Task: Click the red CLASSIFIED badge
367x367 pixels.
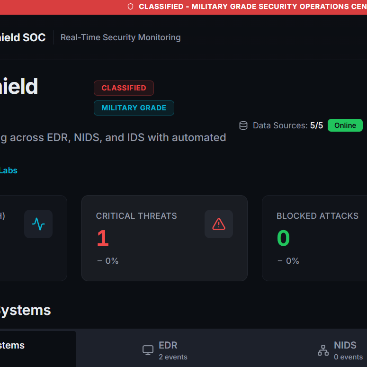Action: coord(124,88)
